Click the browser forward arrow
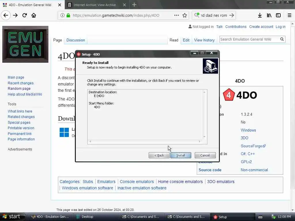The image size is (295, 221). 15,15
